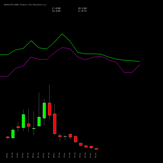This screenshot has height=163, width=163.
Task: Select the 14 Jan red candlestick
Action: pos(70,136)
